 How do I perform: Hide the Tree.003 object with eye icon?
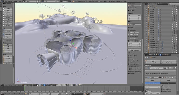(x=173, y=15)
